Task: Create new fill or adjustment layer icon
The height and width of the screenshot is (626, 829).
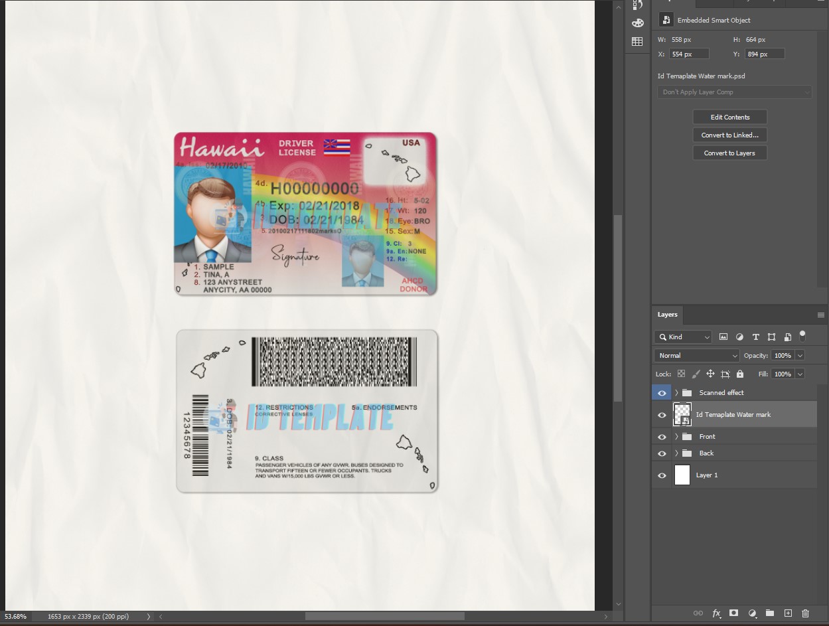Action: click(x=752, y=613)
